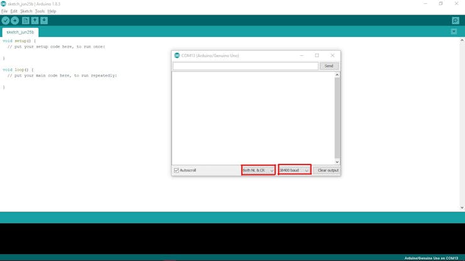
Task: Click the serial monitor vertical scrollbar thumb
Action: pos(337,118)
